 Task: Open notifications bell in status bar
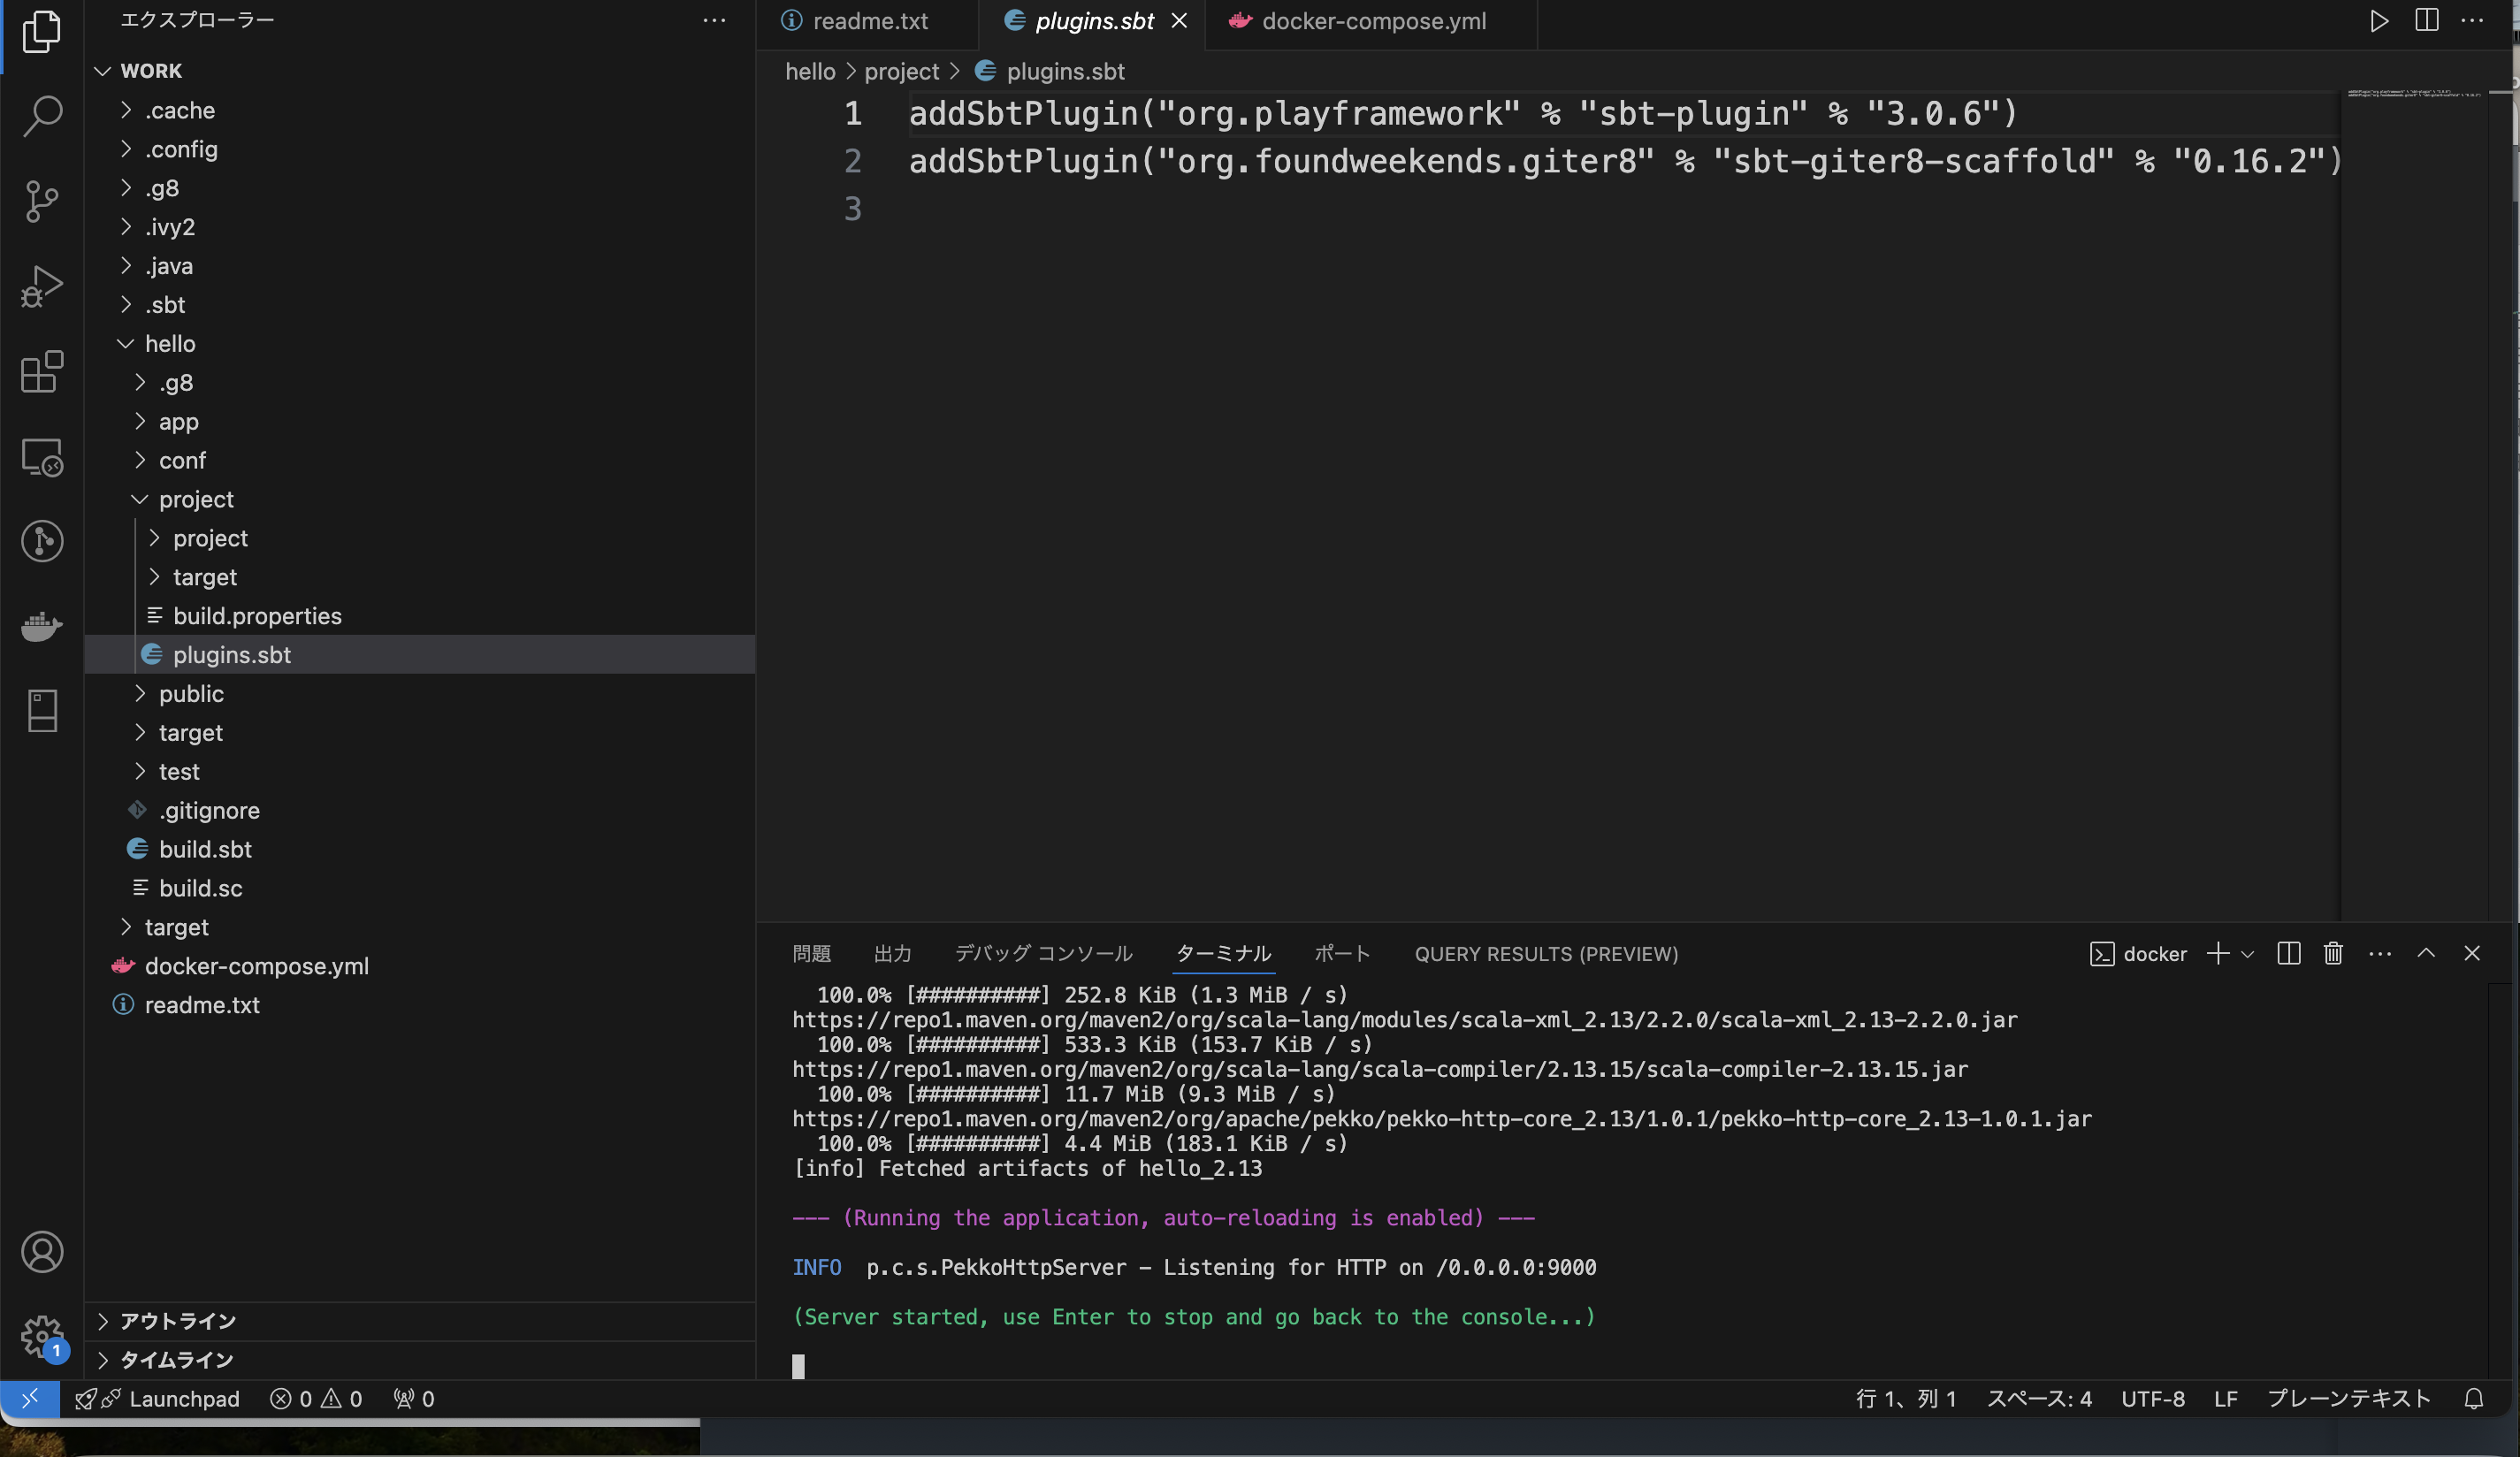coord(2473,1398)
